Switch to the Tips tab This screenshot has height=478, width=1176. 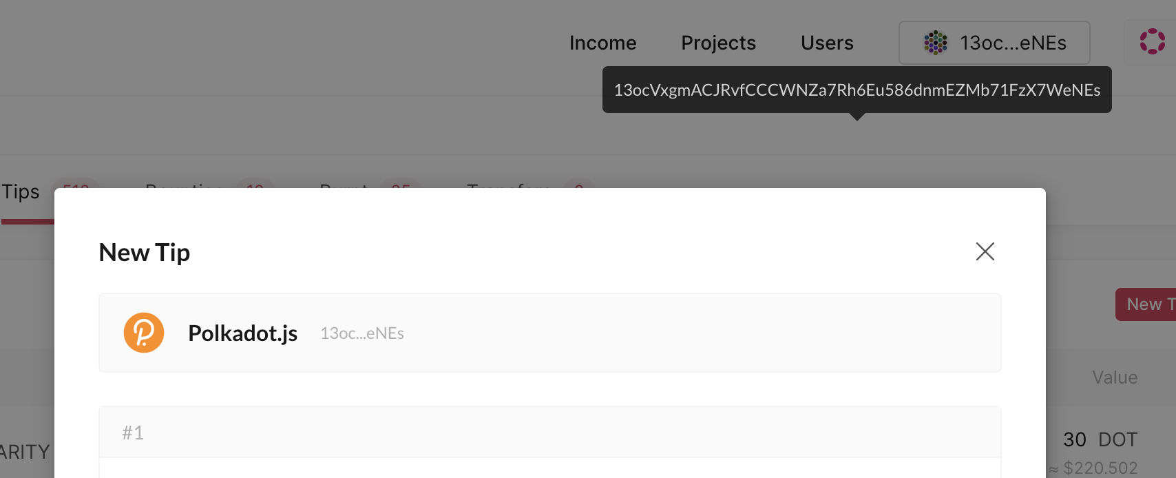pos(21,191)
